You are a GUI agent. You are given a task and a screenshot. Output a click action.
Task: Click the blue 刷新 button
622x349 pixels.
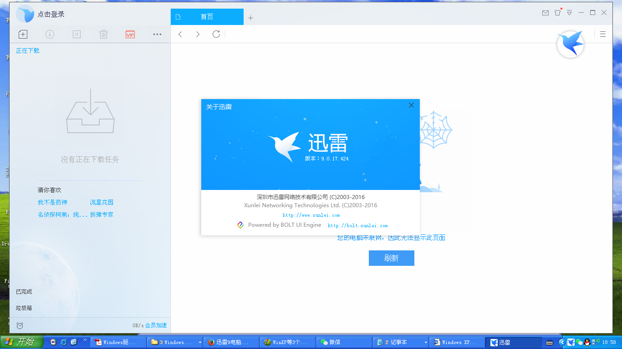391,258
